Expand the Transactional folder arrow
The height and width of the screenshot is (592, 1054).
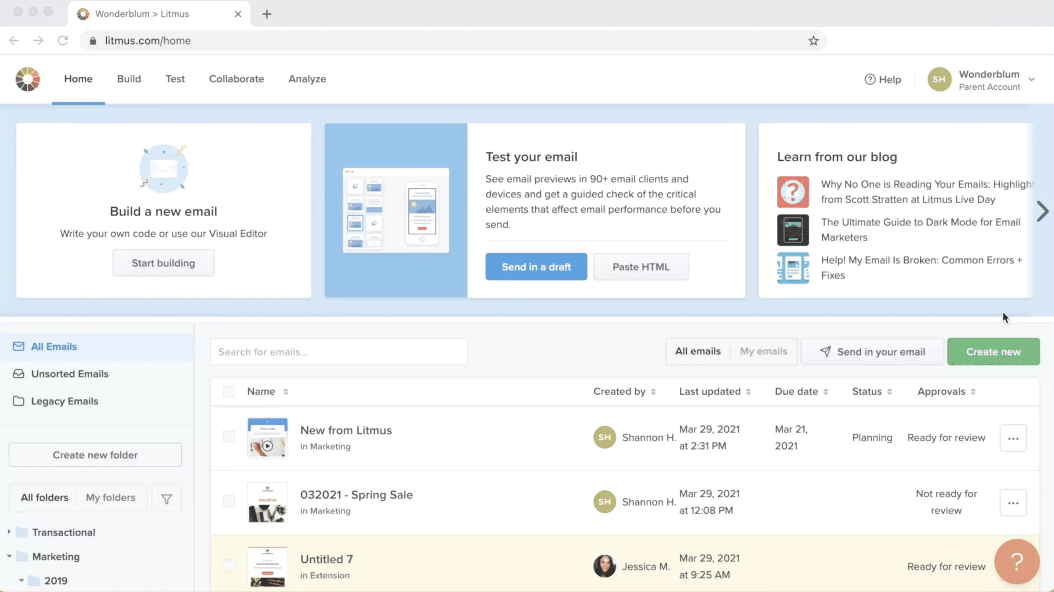point(9,532)
